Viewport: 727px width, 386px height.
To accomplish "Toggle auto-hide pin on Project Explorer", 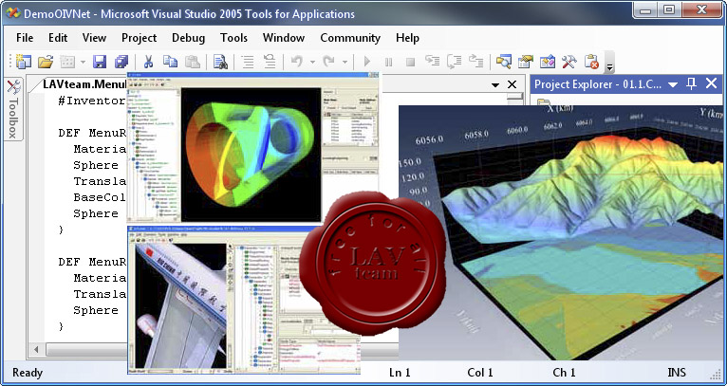I will click(x=691, y=83).
